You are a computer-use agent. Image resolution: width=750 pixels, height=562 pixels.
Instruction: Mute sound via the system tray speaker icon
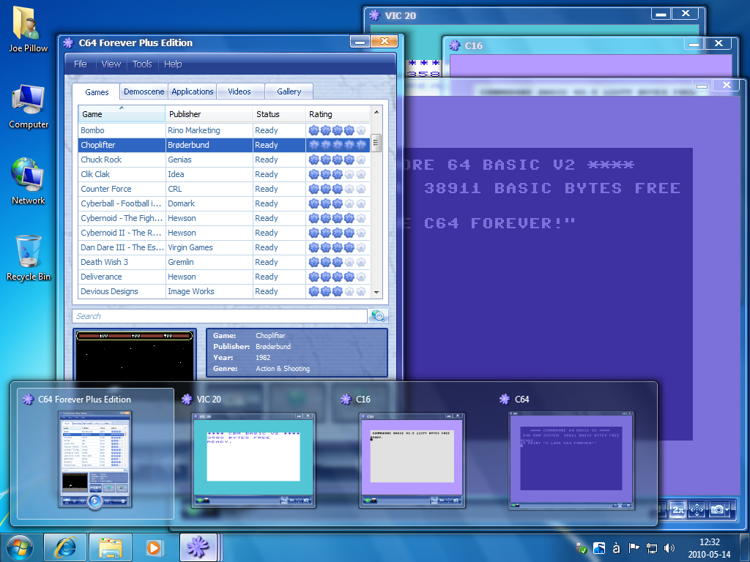(x=669, y=547)
